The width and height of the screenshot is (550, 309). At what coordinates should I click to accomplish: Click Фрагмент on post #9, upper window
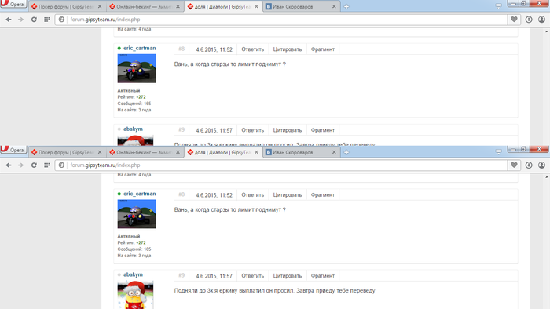pos(323,130)
